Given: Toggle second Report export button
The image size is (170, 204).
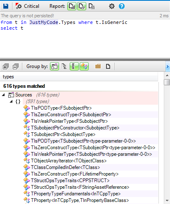Looking at the screenshot, I should tap(82, 6).
